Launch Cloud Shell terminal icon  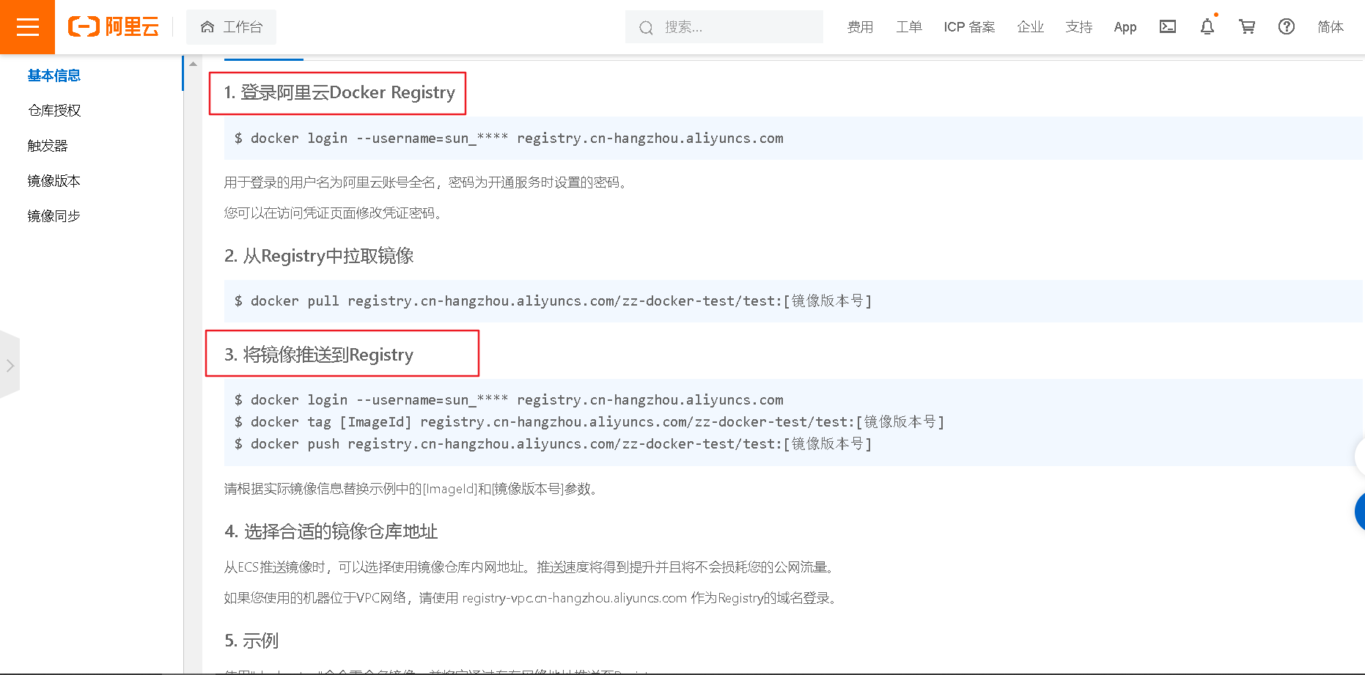pos(1168,27)
